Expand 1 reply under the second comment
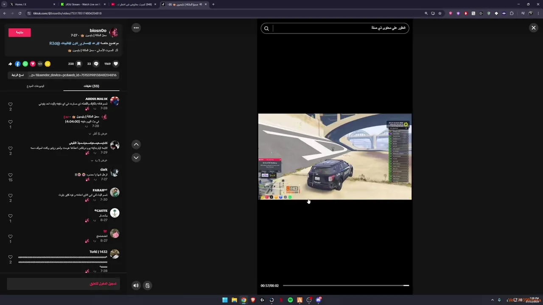Viewport: 543px width, 305px height. tap(99, 161)
